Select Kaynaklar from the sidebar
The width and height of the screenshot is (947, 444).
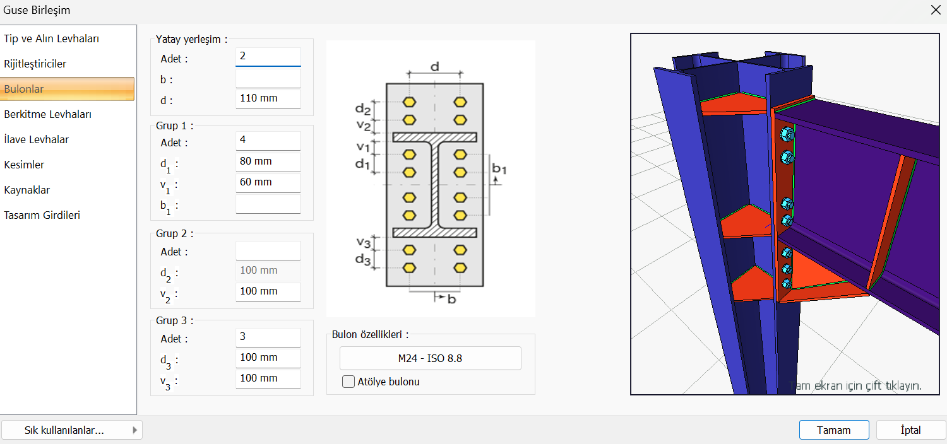click(27, 190)
